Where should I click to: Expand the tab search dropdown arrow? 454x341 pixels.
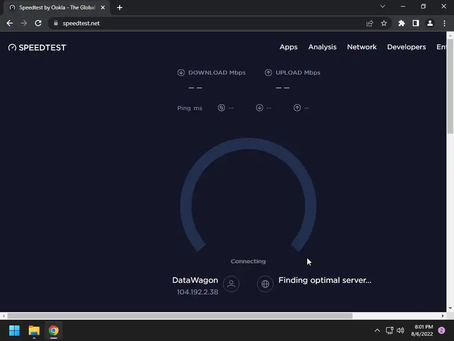[x=383, y=6]
